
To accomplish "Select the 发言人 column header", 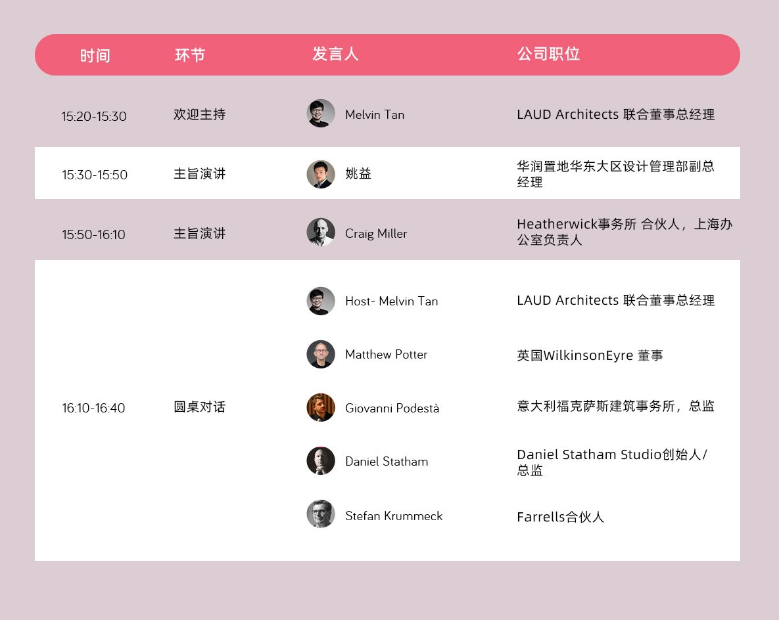I will pyautogui.click(x=335, y=55).
